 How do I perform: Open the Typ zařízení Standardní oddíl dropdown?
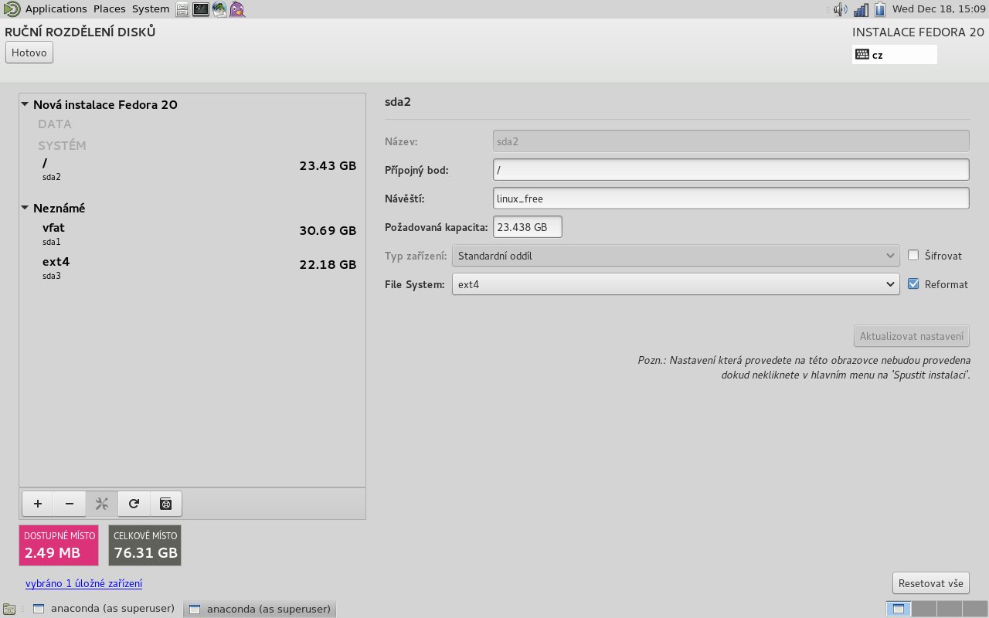pos(675,256)
